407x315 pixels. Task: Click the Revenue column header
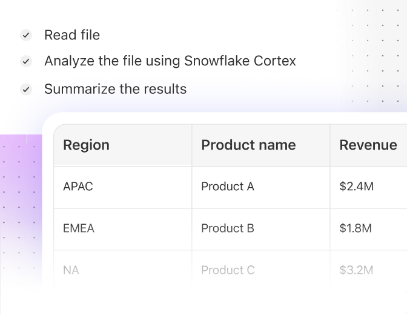click(369, 145)
